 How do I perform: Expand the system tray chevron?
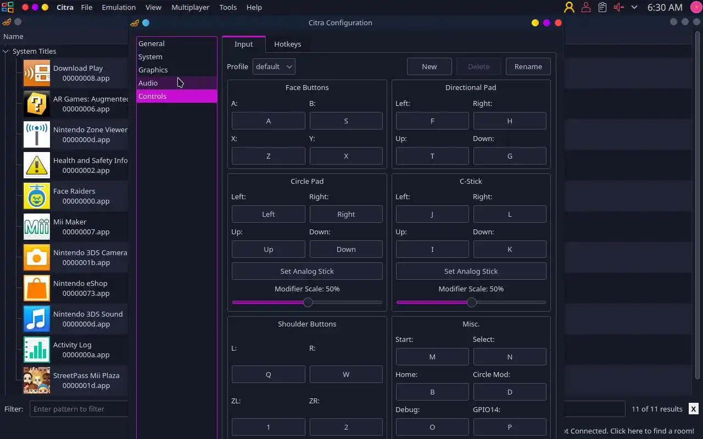[x=634, y=7]
